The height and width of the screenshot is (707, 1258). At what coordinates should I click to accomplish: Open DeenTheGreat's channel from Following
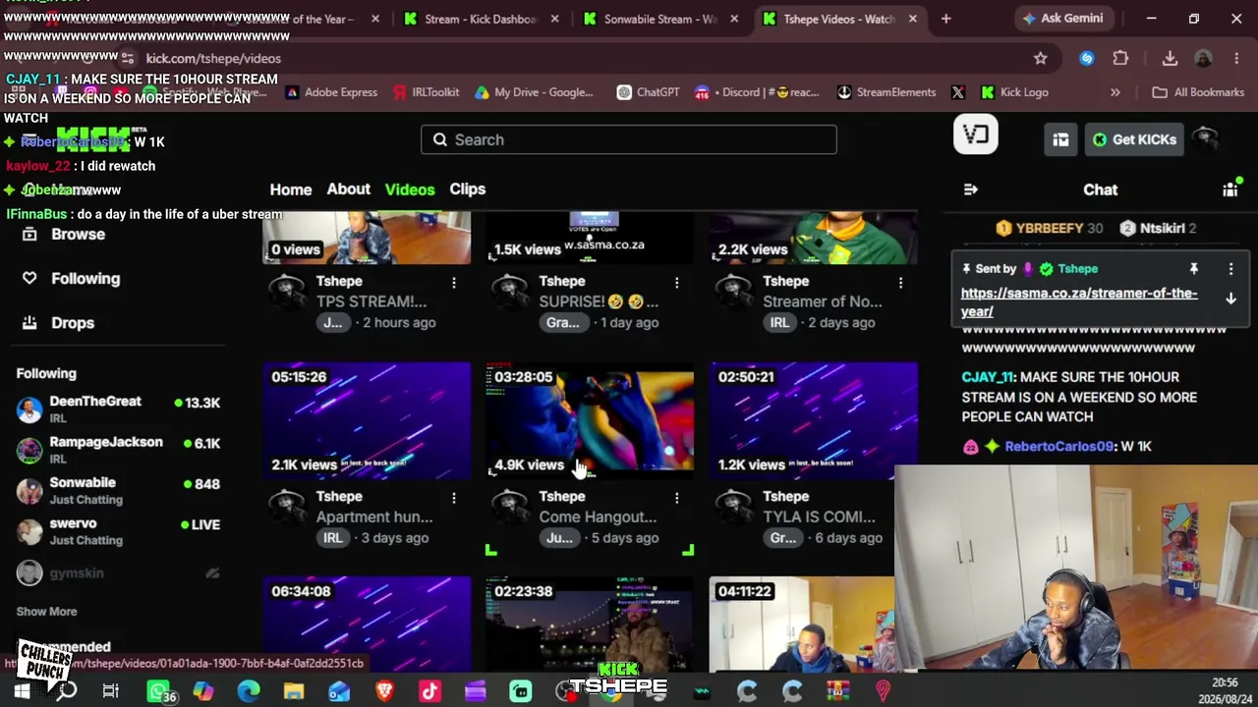tap(118, 409)
